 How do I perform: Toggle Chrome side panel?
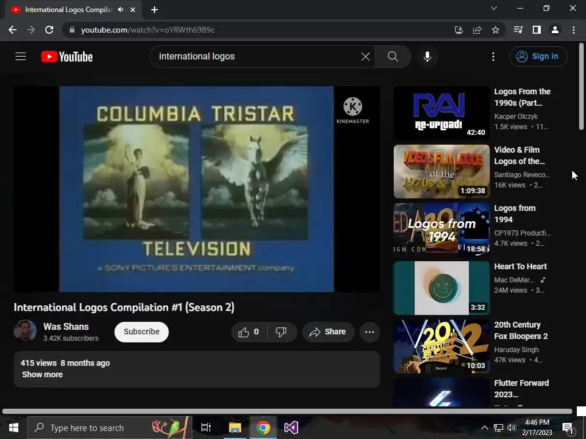[x=537, y=30]
